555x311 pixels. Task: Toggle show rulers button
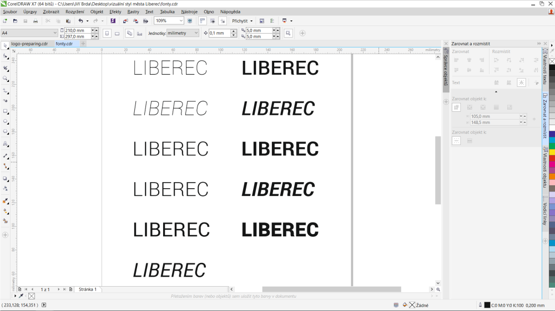point(203,21)
